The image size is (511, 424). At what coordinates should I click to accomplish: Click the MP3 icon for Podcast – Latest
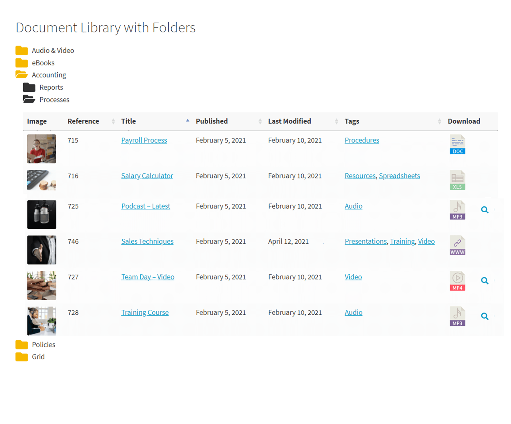click(x=457, y=210)
